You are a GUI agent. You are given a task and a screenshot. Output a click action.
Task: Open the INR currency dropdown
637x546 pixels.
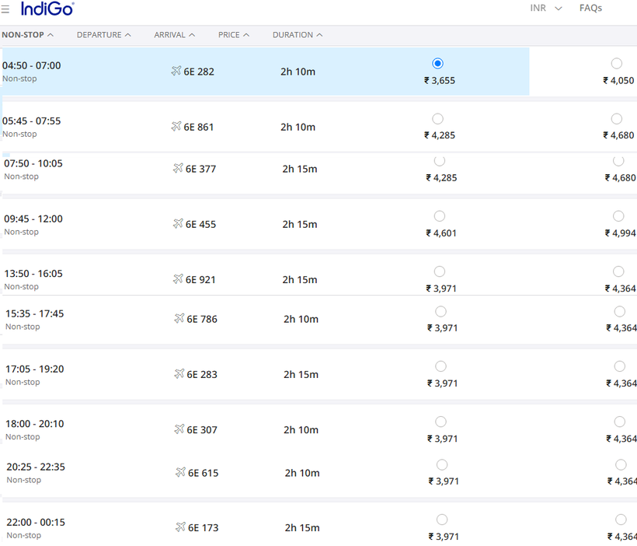pos(545,9)
